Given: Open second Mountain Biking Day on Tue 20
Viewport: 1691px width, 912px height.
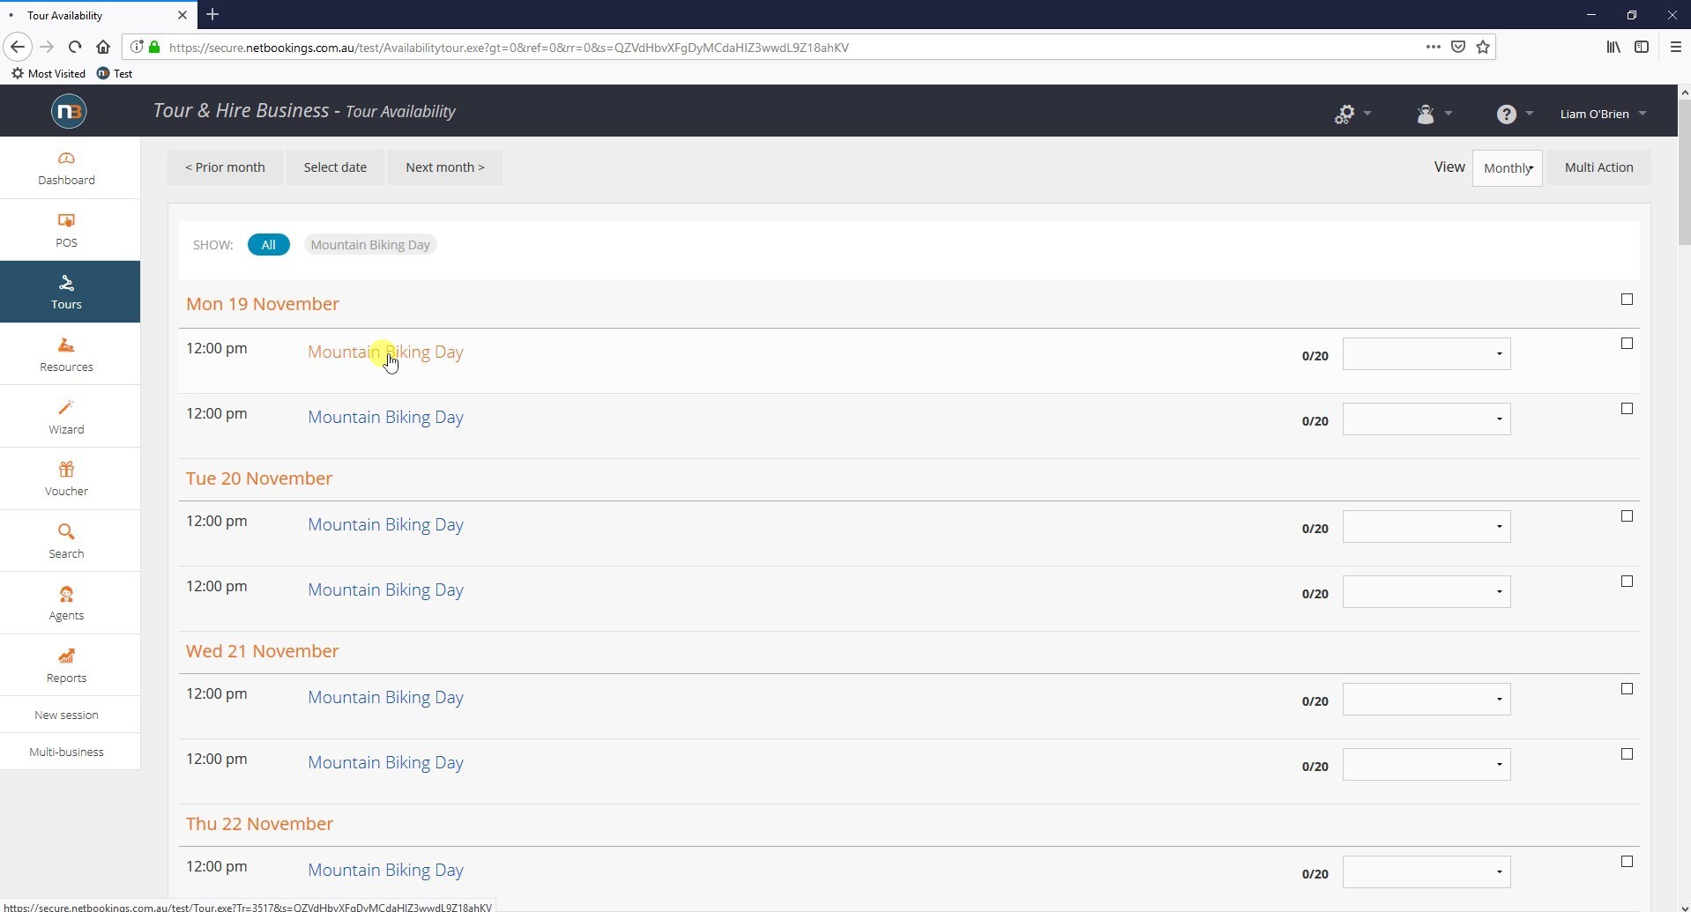Looking at the screenshot, I should tap(385, 589).
